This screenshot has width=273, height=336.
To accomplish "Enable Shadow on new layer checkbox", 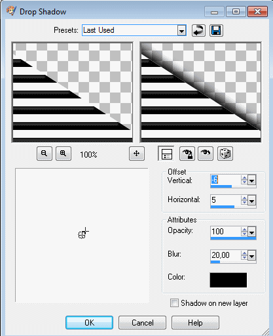I will pos(174,303).
